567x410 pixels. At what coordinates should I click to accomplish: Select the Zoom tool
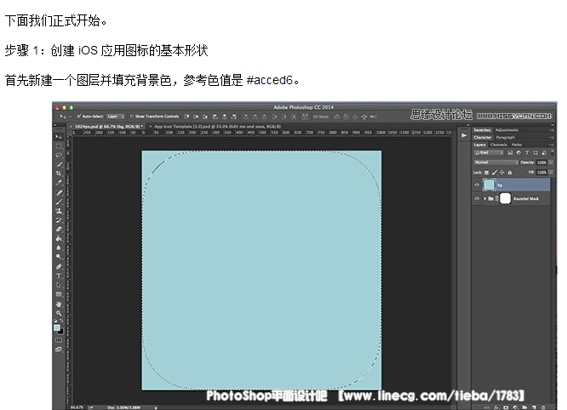point(59,313)
